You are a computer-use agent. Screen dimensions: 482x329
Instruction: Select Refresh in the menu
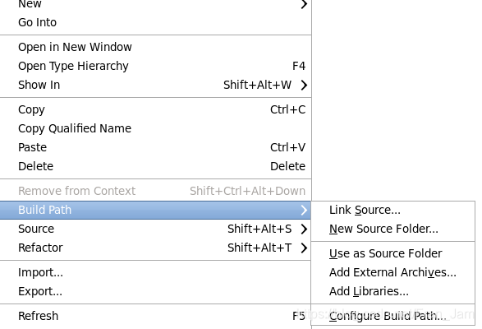point(155,316)
